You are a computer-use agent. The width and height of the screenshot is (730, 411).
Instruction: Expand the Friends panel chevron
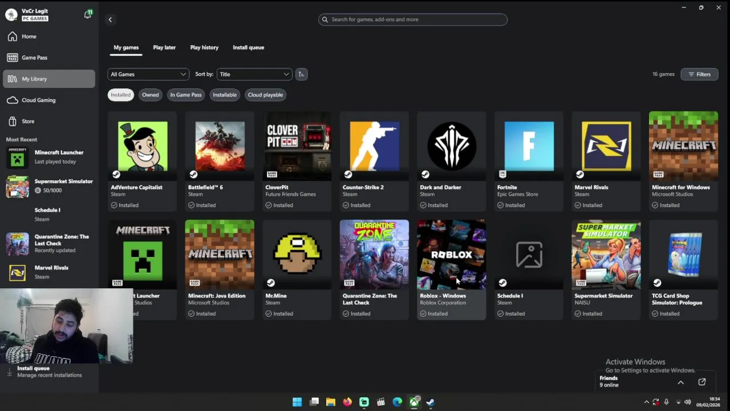tap(680, 382)
